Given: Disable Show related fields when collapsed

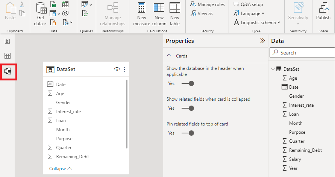Looking at the screenshot, I should click(188, 108).
